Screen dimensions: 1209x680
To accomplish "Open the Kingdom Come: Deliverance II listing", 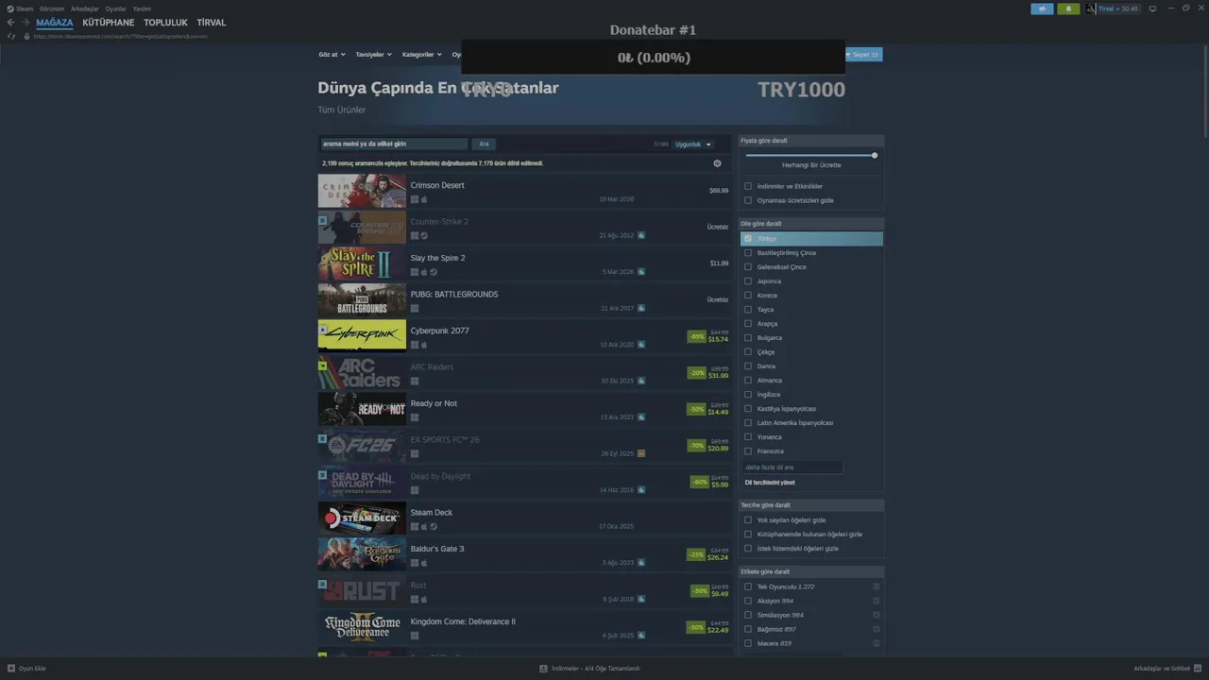I will pyautogui.click(x=523, y=627).
